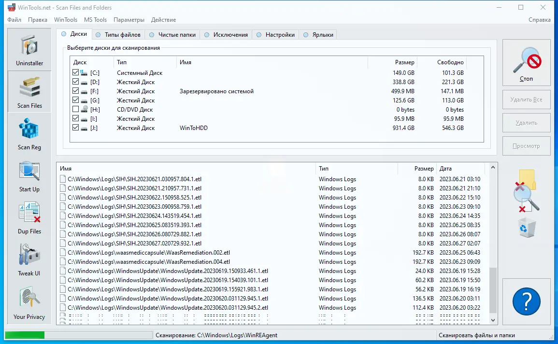Select the WindowsUpdate.20230619.154039.101.1.etl row
558x344 pixels.
[x=272, y=280]
